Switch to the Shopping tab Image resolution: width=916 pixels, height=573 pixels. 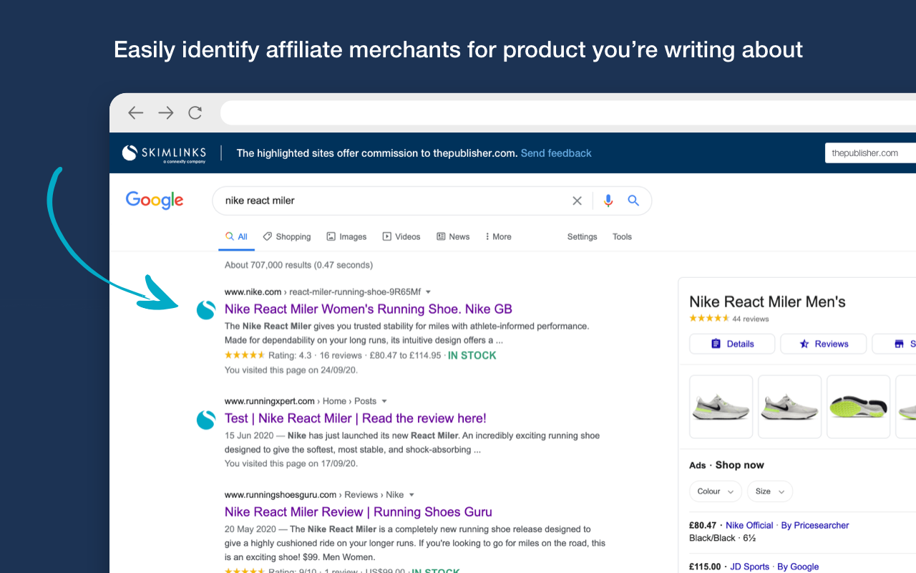[x=286, y=236]
